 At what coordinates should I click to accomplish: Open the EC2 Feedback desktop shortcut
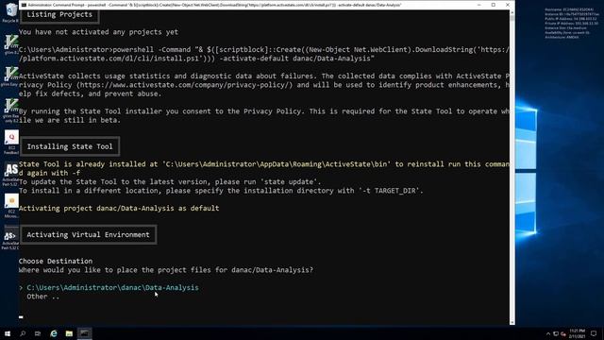tap(10, 142)
